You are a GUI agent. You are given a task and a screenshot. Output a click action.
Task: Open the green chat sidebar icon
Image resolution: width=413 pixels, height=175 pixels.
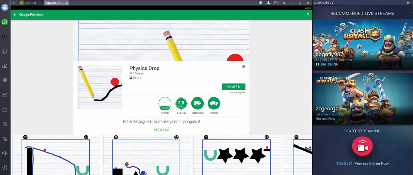[5, 22]
